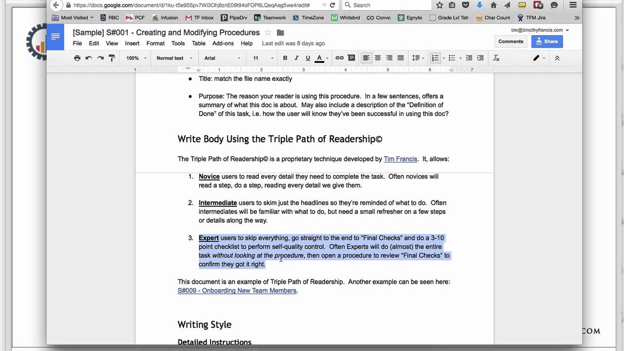
Task: Follow the Tim Francis link
Action: [x=400, y=159]
